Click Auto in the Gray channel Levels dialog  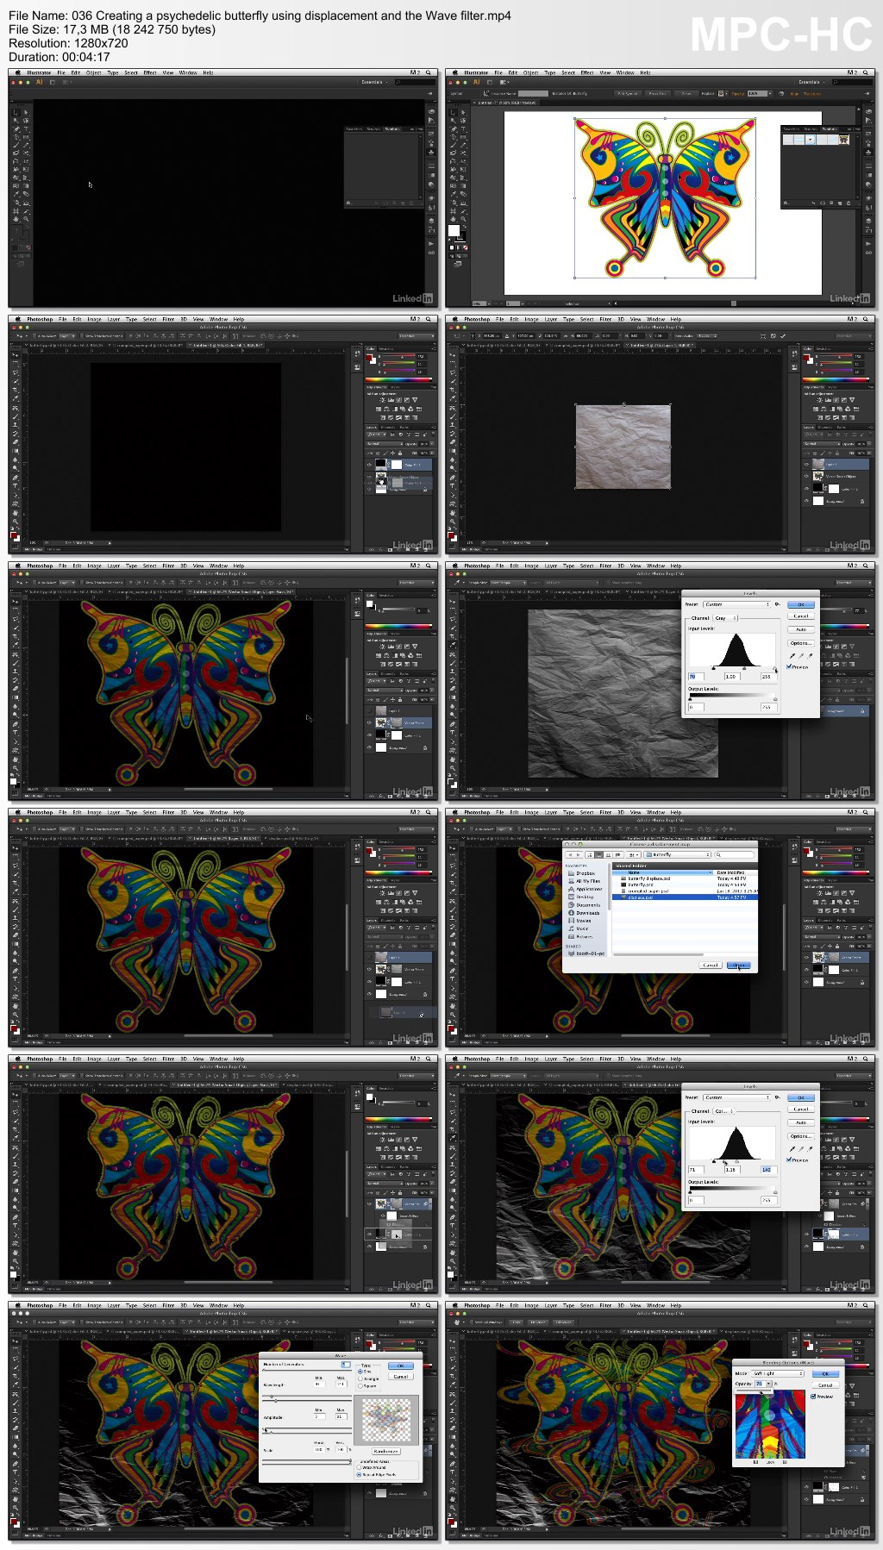tap(801, 629)
